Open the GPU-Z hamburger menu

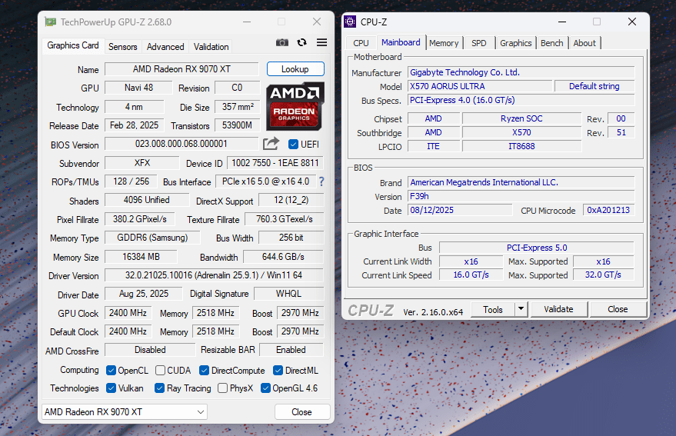coord(321,42)
